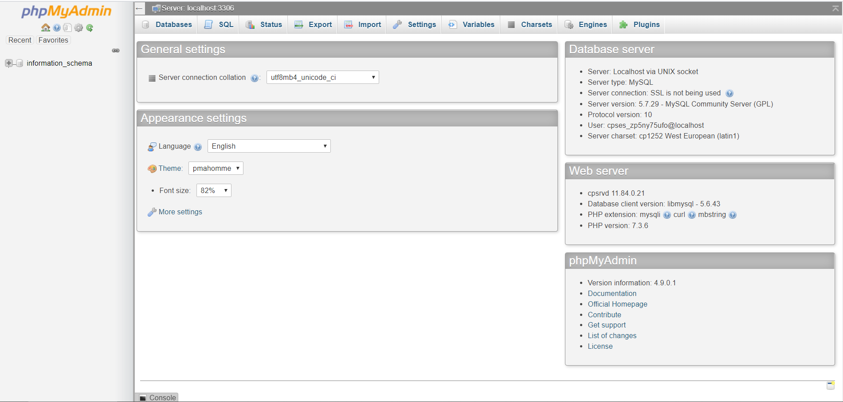Select information_schema database in tree
Viewport: 843px width, 402px height.
coord(59,63)
